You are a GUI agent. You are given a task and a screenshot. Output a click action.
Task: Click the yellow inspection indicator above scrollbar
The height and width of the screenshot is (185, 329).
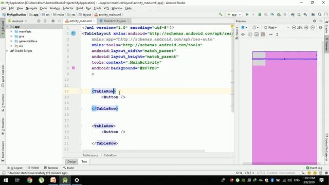232,26
